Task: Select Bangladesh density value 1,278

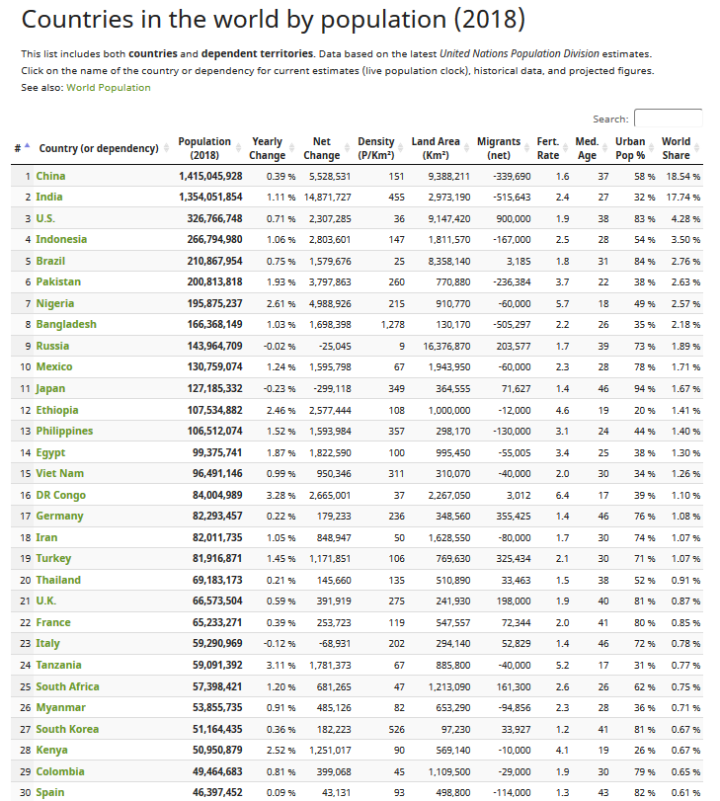Action: (x=392, y=324)
